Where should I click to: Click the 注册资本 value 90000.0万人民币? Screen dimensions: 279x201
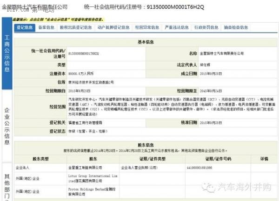coord(81,74)
